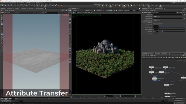Open the Kernel Function dropdown
This screenshot has height=104, width=186.
158,24
